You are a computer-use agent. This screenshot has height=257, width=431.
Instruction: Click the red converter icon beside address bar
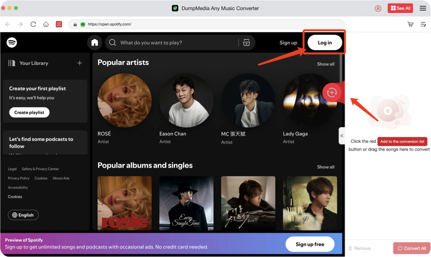click(x=59, y=24)
